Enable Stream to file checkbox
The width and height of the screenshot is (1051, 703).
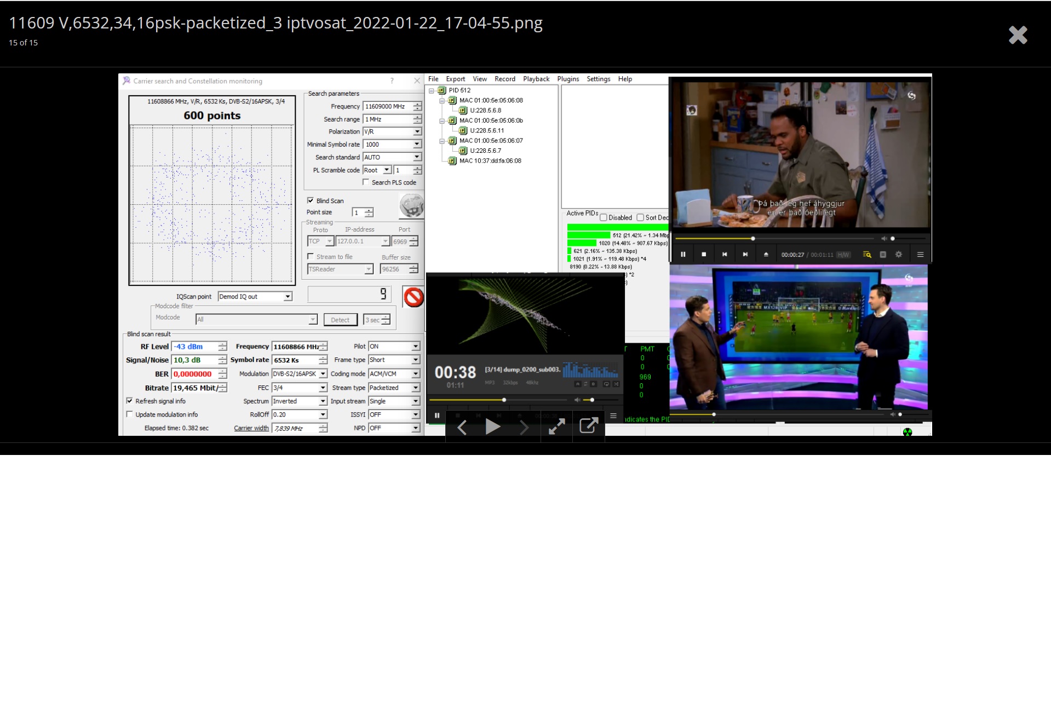[311, 256]
